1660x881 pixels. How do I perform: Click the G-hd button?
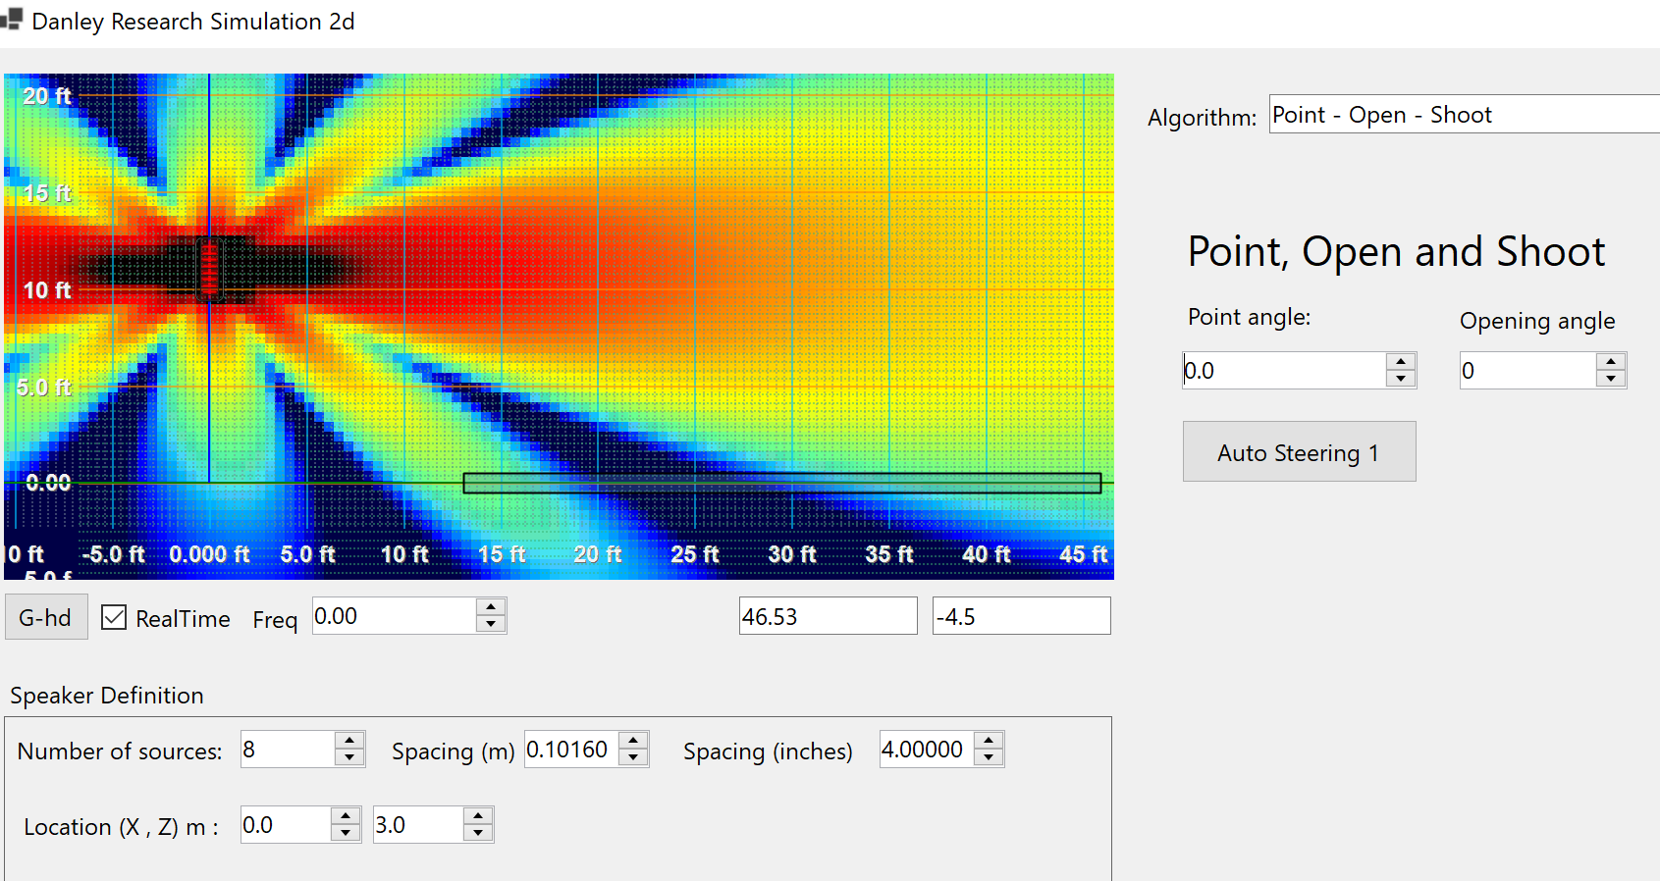46,617
